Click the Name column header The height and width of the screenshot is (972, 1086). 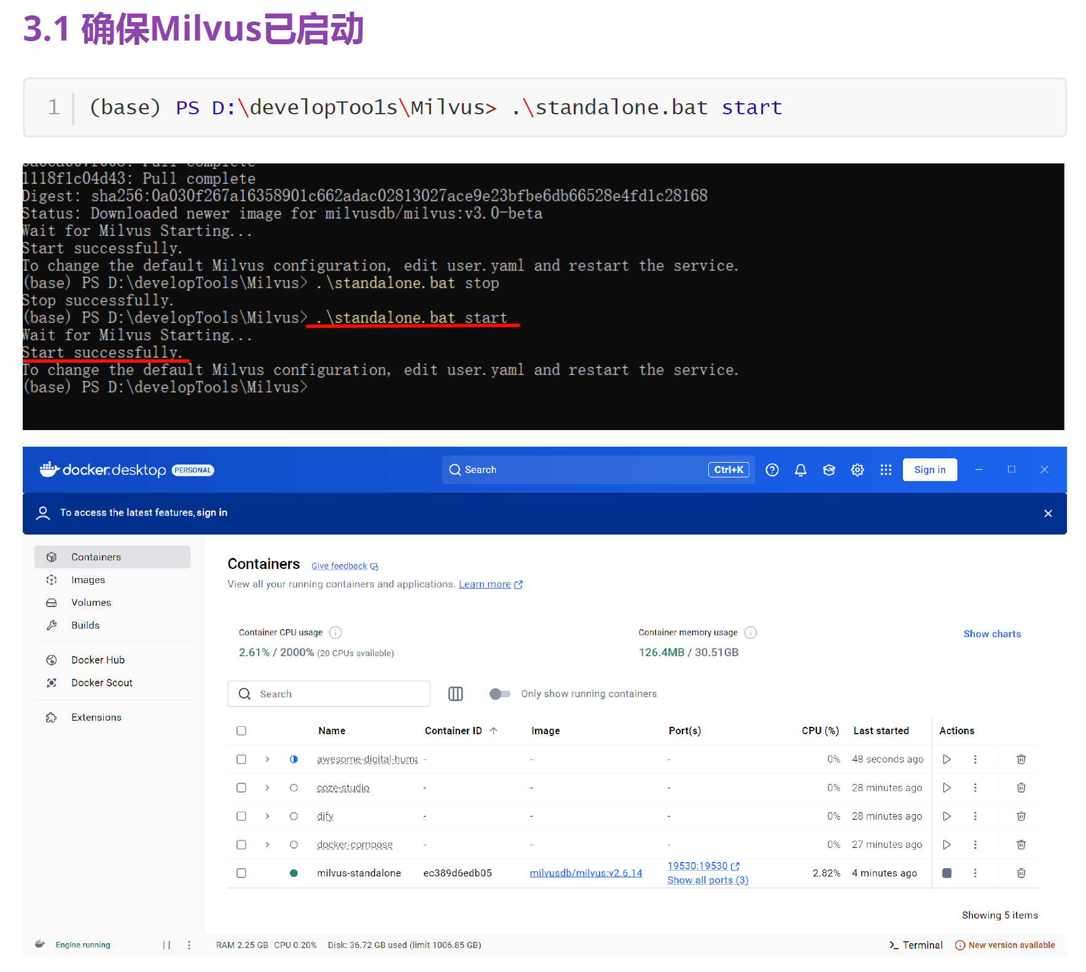coord(332,731)
